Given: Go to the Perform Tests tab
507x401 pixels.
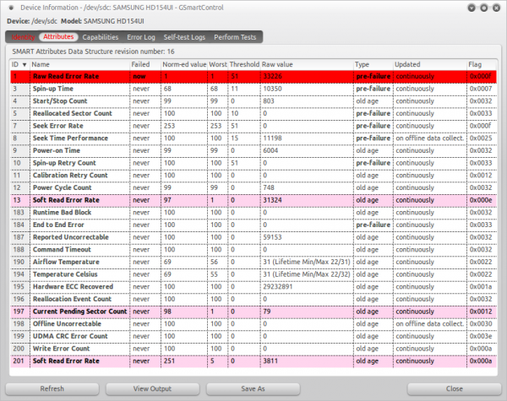Looking at the screenshot, I should click(235, 37).
